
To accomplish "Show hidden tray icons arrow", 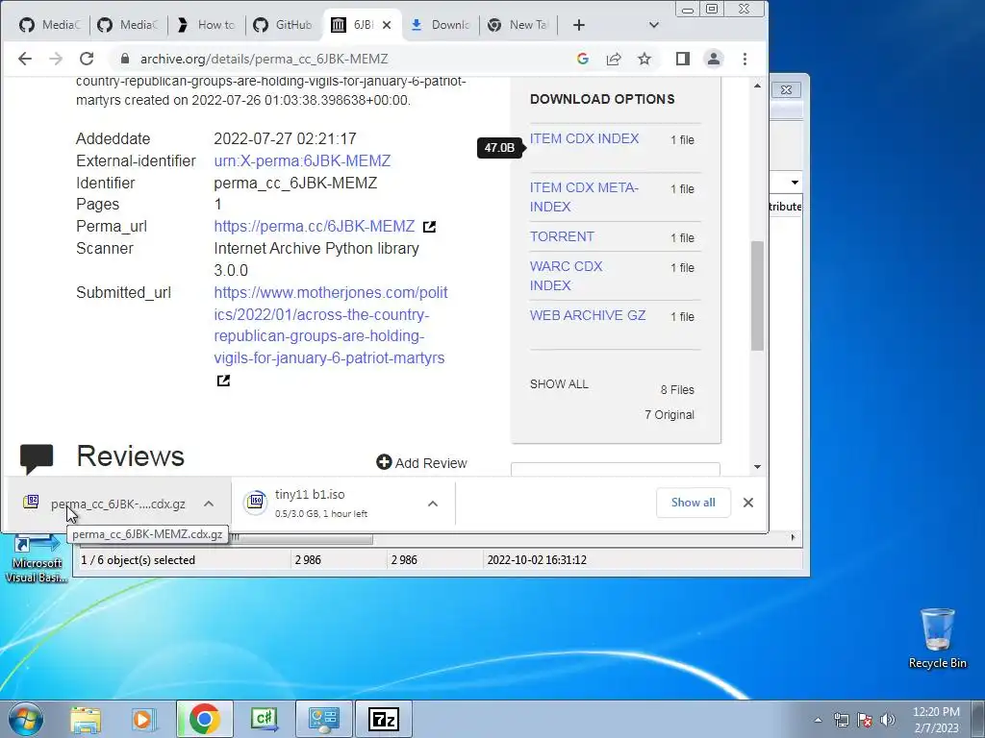I will (818, 720).
